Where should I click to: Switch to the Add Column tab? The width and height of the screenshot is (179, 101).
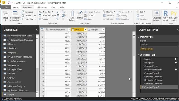pyautogui.click(x=41, y=7)
